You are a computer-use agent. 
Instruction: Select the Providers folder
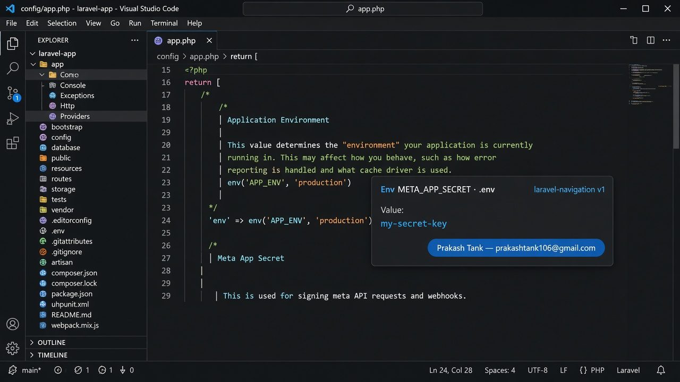coord(75,116)
